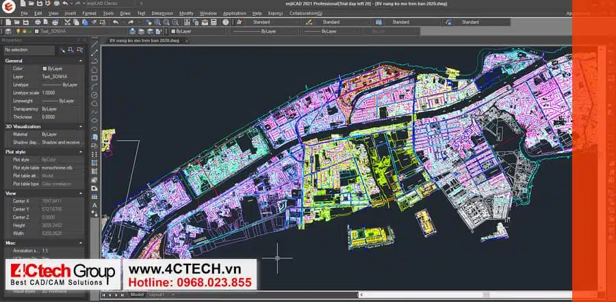The height and width of the screenshot is (302, 616).
Task: Open the Express menu
Action: point(275,14)
